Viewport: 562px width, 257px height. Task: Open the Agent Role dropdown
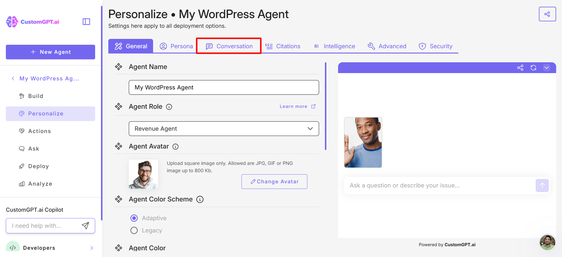(x=224, y=129)
